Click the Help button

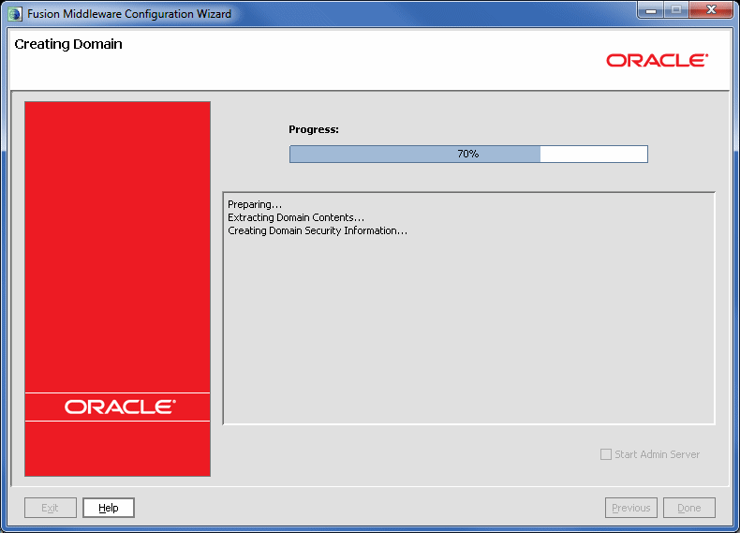click(x=109, y=508)
